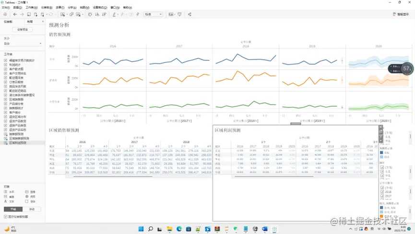The height and width of the screenshot is (234, 415).
Task: Select the 客户散点图 sheet in the list
Action: coord(16,69)
